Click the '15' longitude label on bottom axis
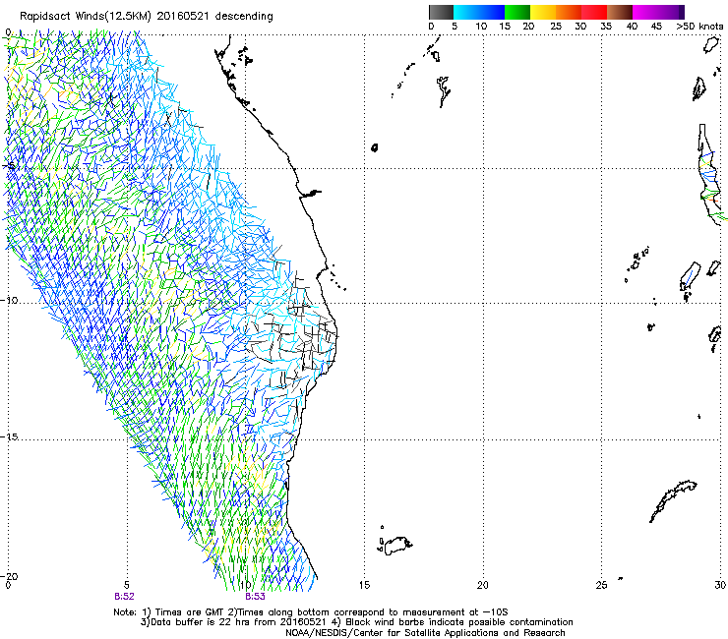The image size is (728, 639). point(364,585)
